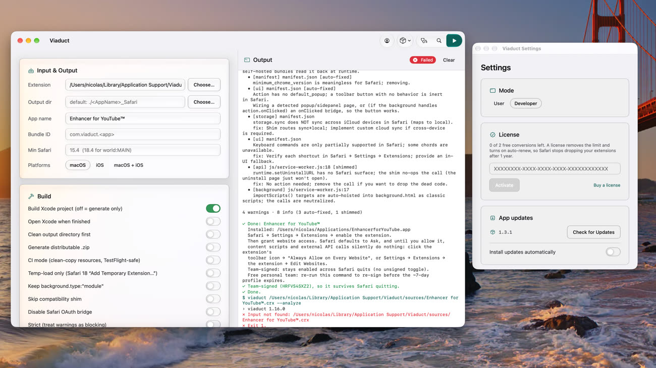Click the stethoscope diagnose icon

(x=424, y=41)
